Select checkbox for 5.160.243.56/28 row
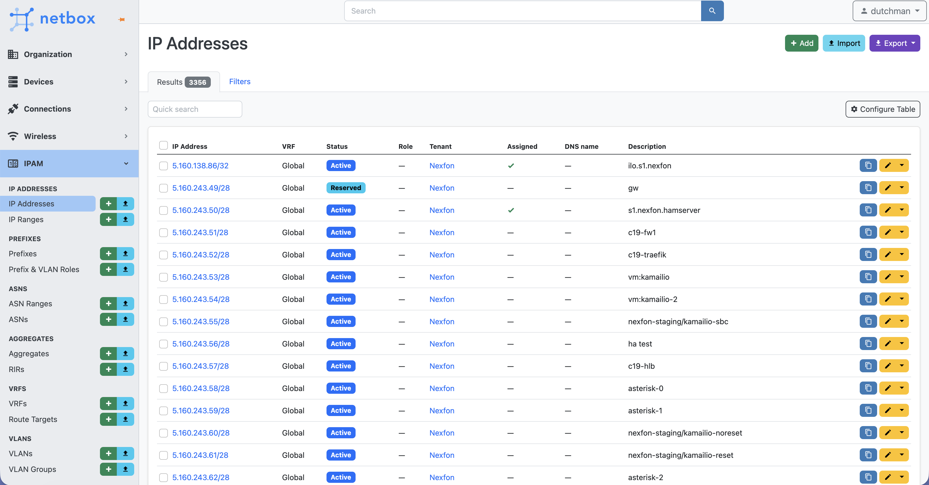The image size is (929, 485). [x=163, y=344]
